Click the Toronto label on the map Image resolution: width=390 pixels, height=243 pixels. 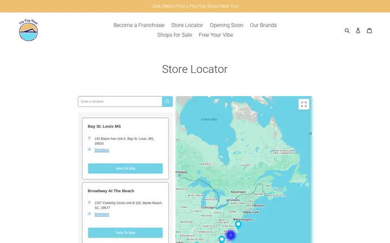point(233,200)
